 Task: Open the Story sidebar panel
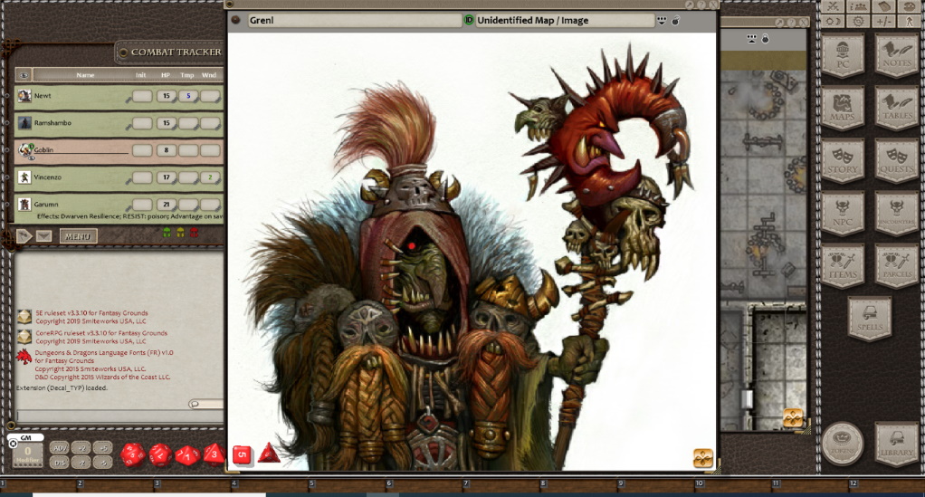[843, 161]
